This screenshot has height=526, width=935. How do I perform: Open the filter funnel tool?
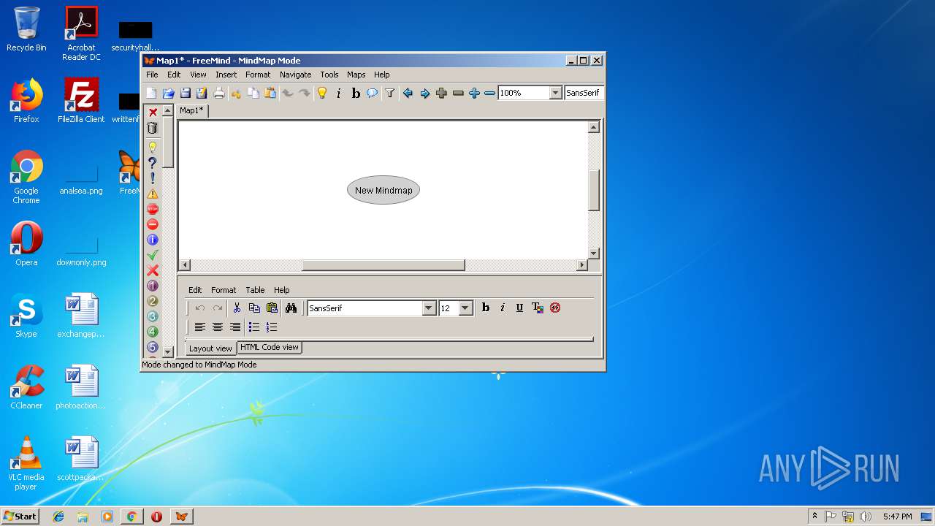390,93
